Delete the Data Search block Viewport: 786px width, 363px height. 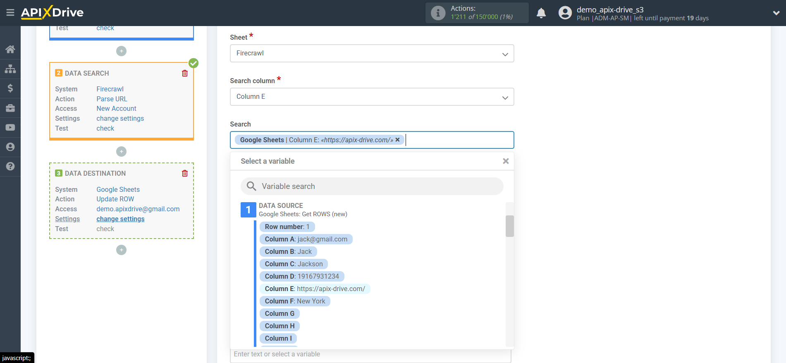pos(185,73)
